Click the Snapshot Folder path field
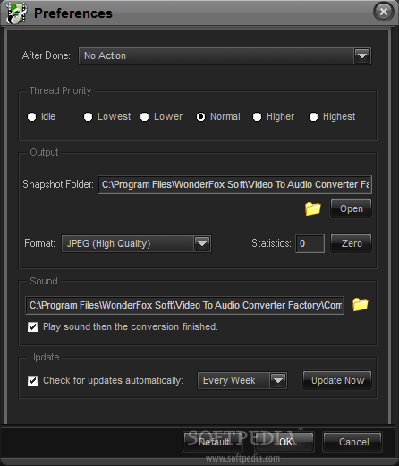This screenshot has width=399, height=466. pos(234,184)
